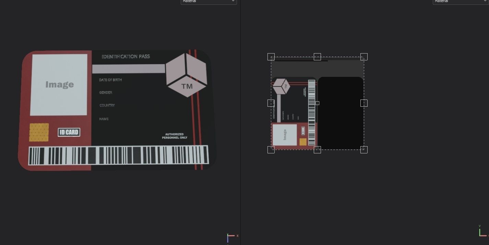Click the top-left transform handle in 2D view
Screen dimensions: 489x245
pyautogui.click(x=271, y=57)
